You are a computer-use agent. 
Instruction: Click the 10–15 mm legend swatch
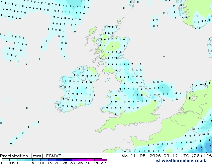point(44,160)
